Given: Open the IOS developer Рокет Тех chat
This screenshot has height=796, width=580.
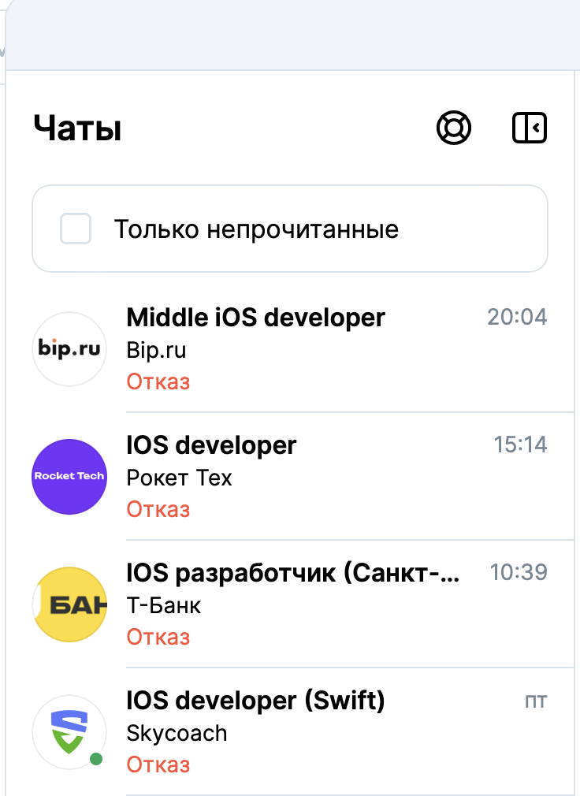Looking at the screenshot, I should click(290, 477).
